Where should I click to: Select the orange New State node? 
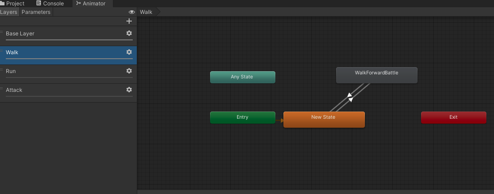pos(324,120)
